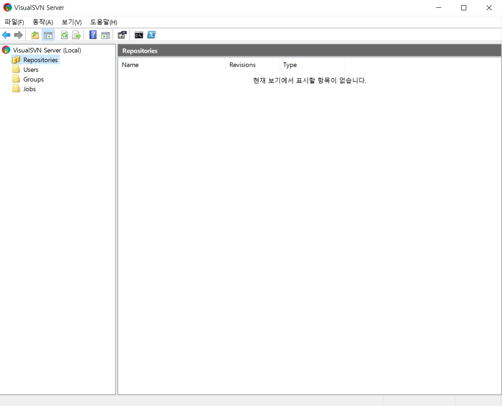Toggle Show/Hide Action Pane icon
Viewport: 502px width, 406px height.
tap(105, 35)
